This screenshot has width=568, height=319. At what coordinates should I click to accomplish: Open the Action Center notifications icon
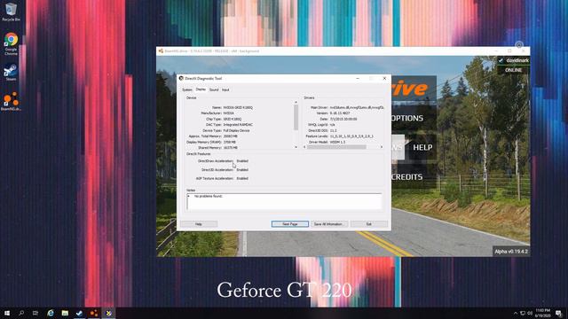(x=558, y=313)
